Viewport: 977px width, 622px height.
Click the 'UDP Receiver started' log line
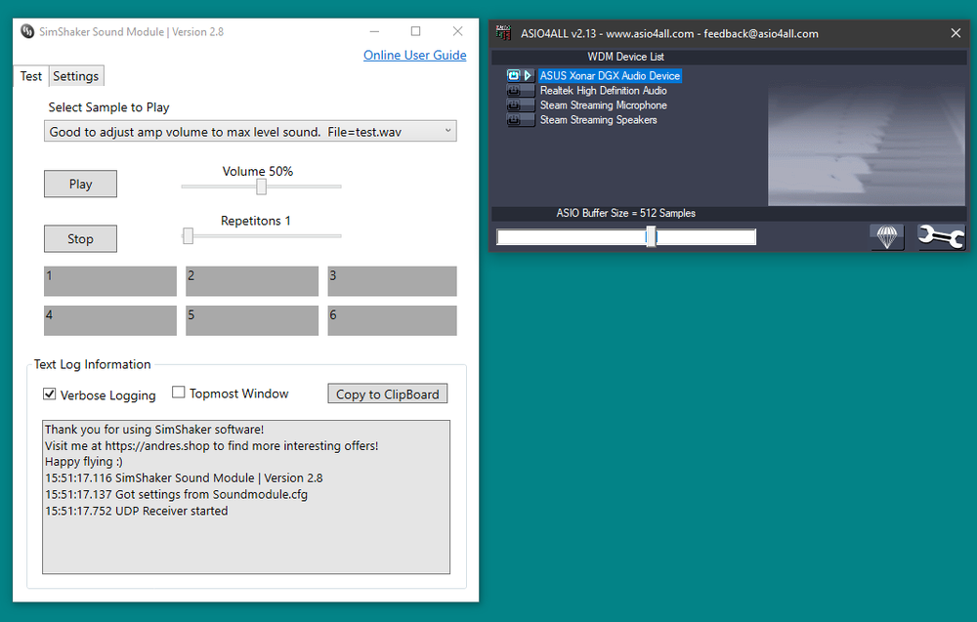coord(137,511)
